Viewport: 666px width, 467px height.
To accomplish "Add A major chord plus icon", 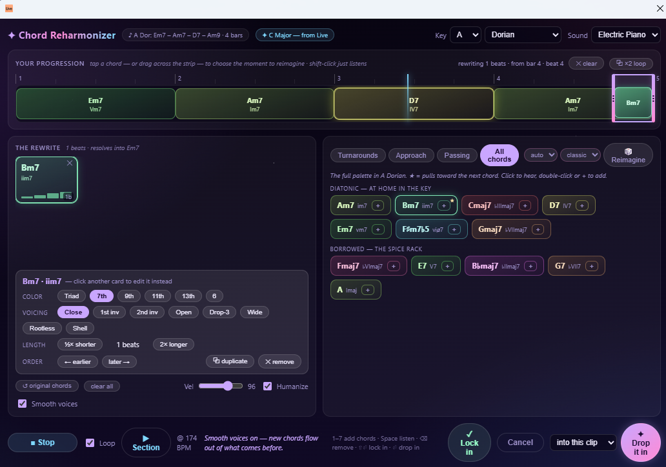I will [368, 290].
